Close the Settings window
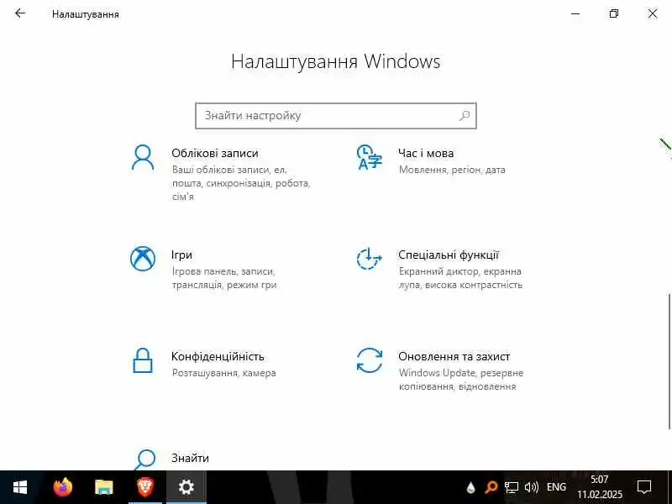 pos(653,13)
